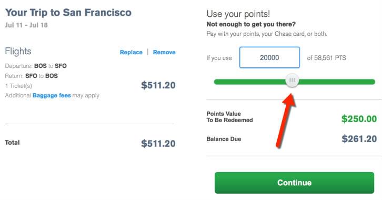Click the $250.00 points value amount
The image size is (382, 200).
(x=359, y=119)
